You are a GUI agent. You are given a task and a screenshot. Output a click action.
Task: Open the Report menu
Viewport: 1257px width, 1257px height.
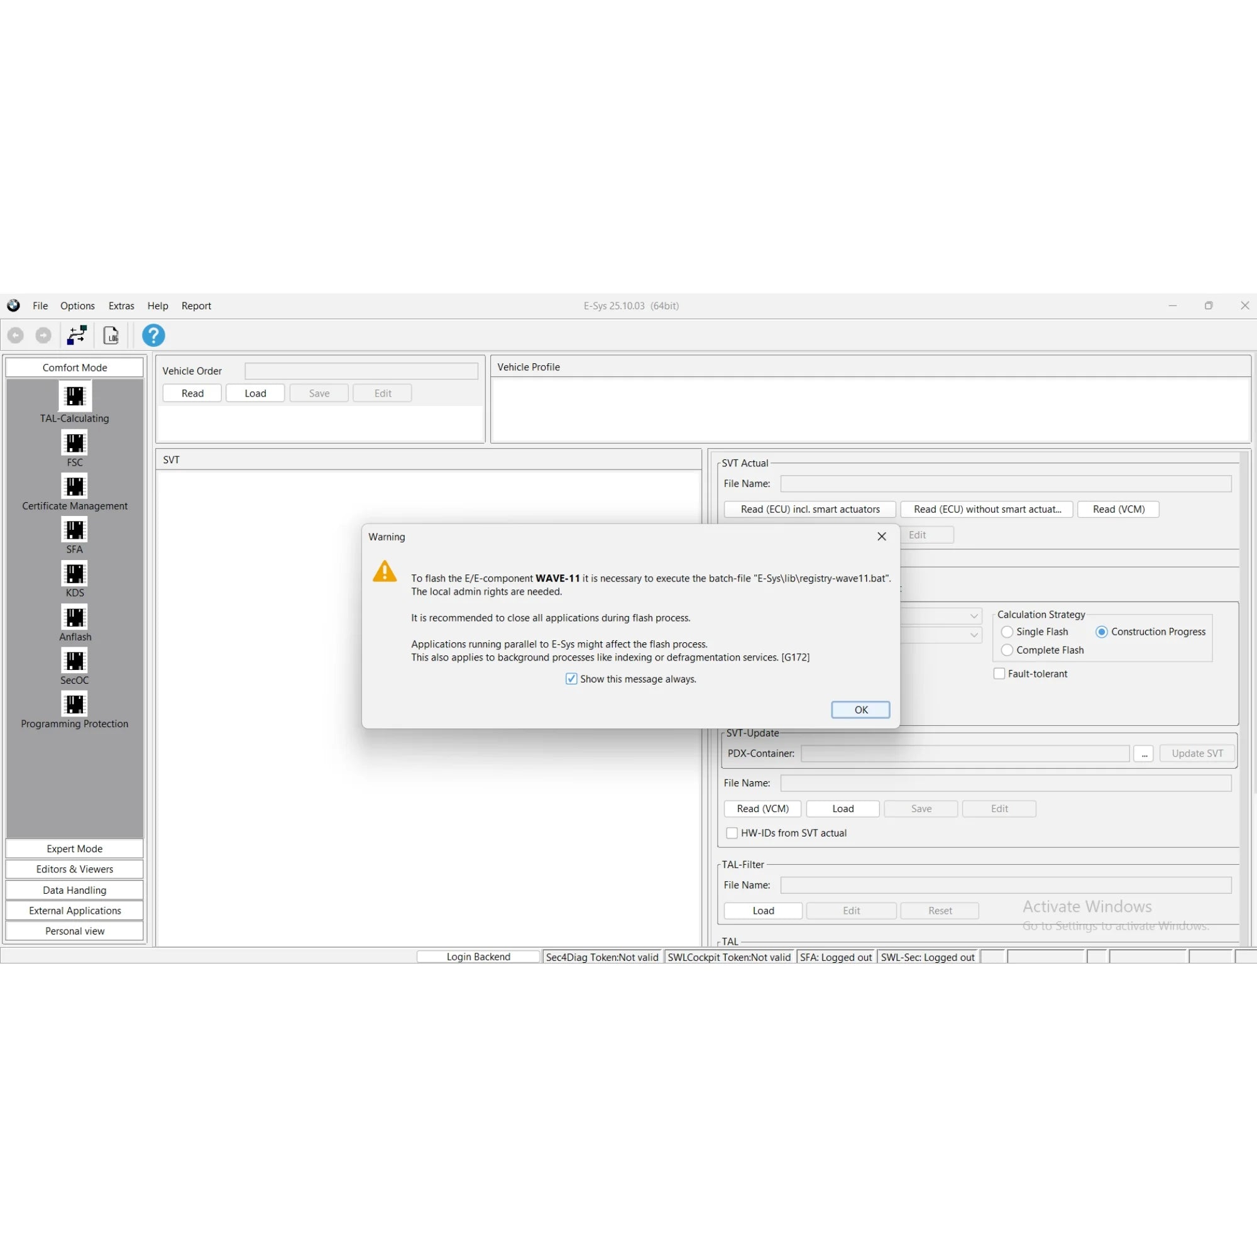click(196, 306)
